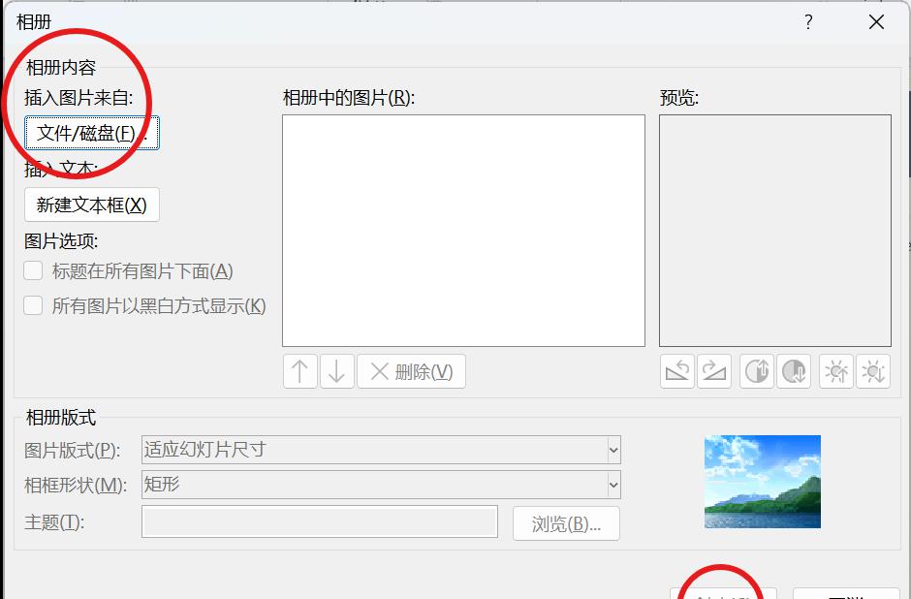Click the increase brightness sun icon
Viewport: 911px width, 599px height.
pos(835,371)
